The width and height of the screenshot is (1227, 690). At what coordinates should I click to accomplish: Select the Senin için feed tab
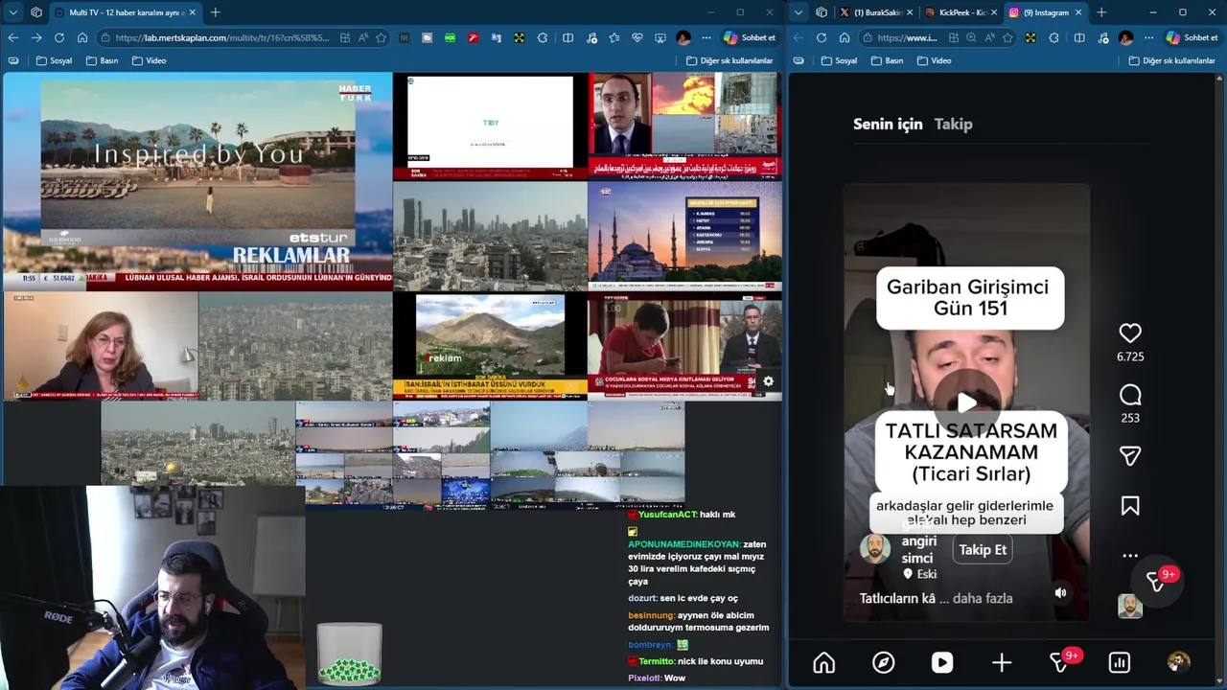888,124
